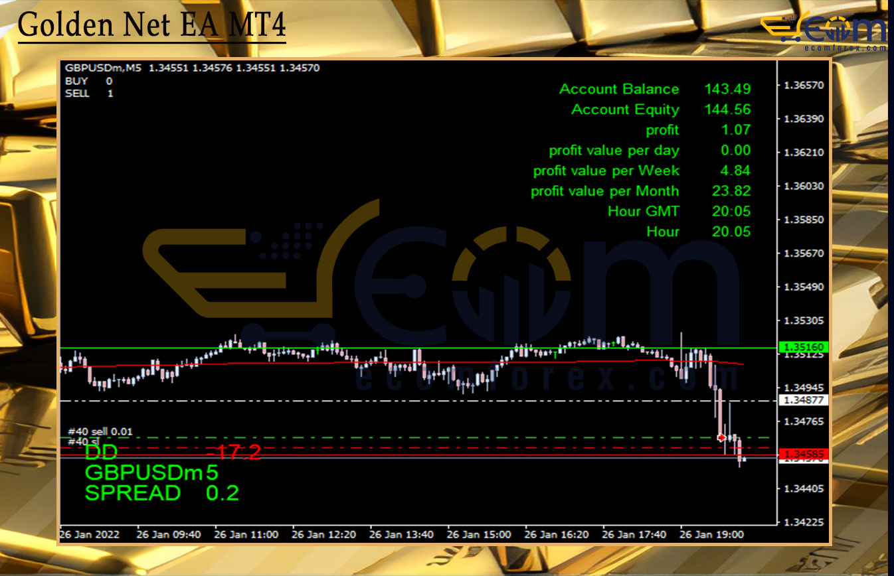Click the SPREAD 0.2 indicator text
Viewport: 894px width, 576px height.
(x=161, y=493)
